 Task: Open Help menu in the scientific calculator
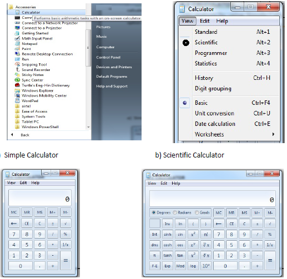tap(176, 184)
